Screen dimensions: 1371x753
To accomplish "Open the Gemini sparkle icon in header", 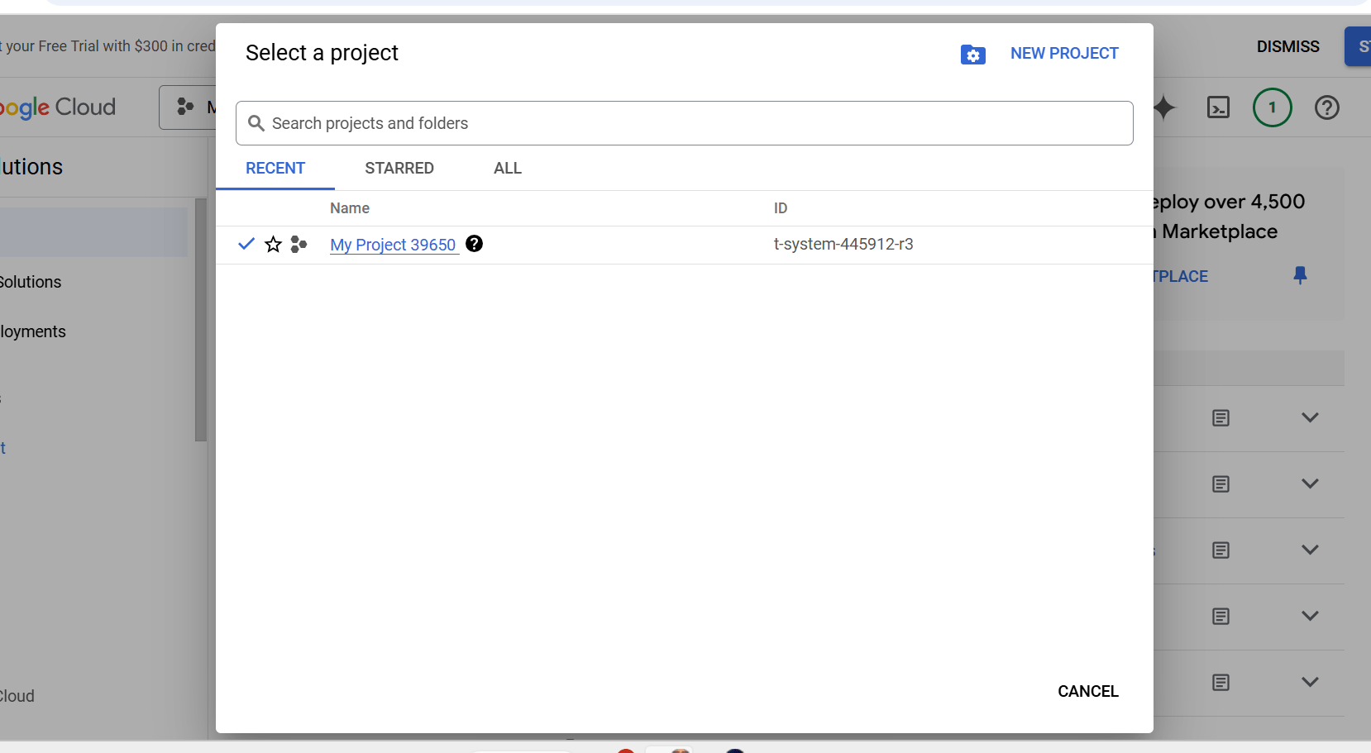I will (x=1164, y=107).
